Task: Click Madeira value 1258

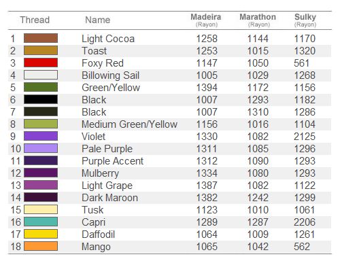Action: [x=207, y=39]
